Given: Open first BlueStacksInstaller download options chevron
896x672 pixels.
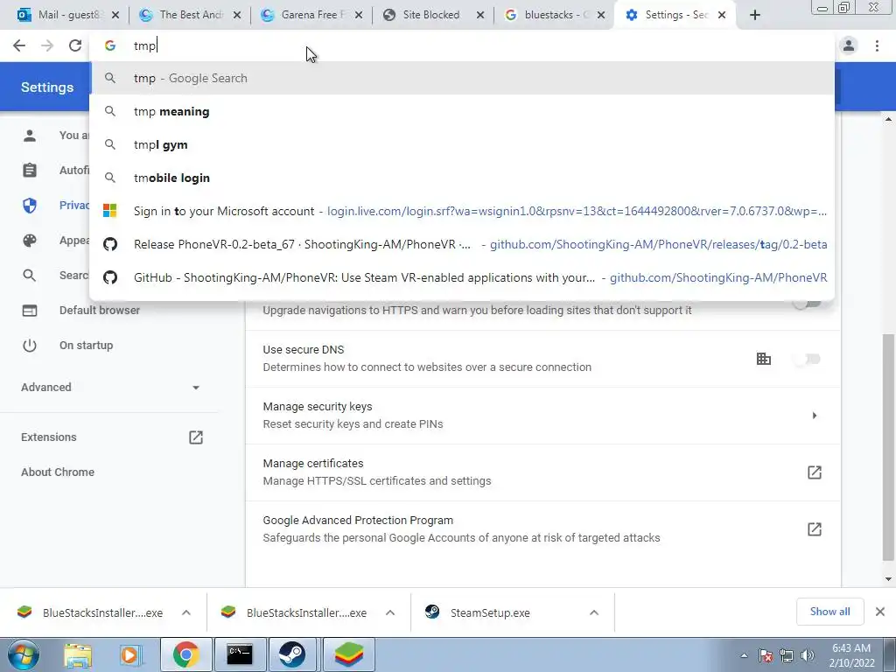Looking at the screenshot, I should coord(186,612).
